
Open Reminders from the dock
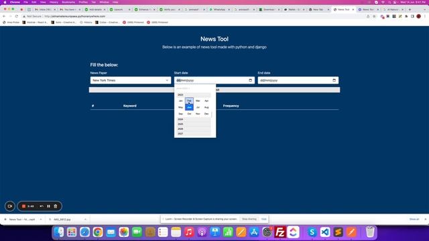163,232
